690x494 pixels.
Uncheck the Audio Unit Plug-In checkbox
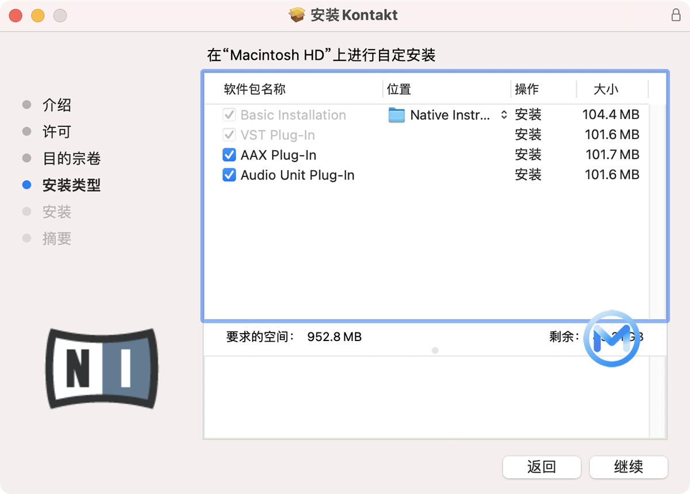pos(229,175)
